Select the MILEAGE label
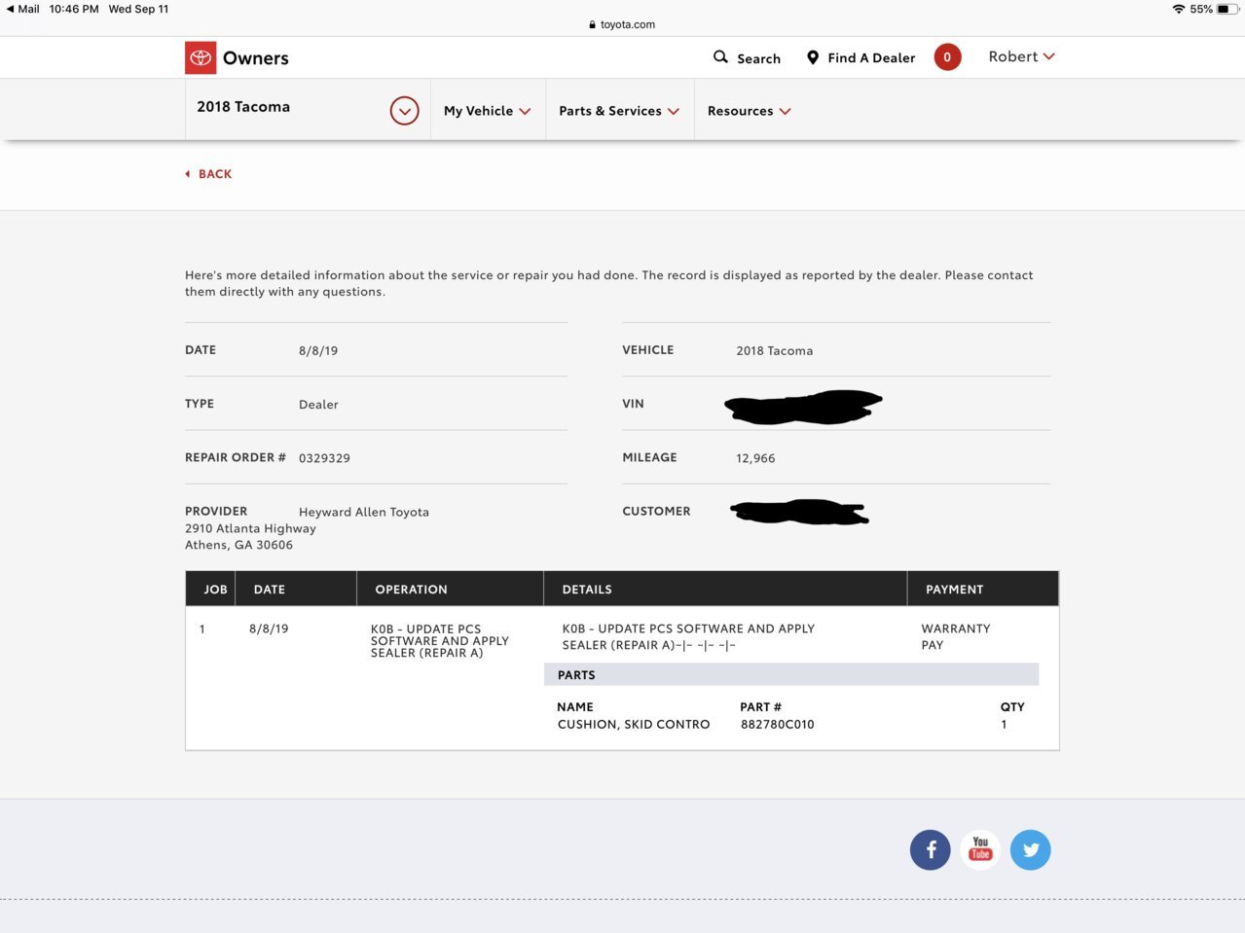 coord(649,457)
